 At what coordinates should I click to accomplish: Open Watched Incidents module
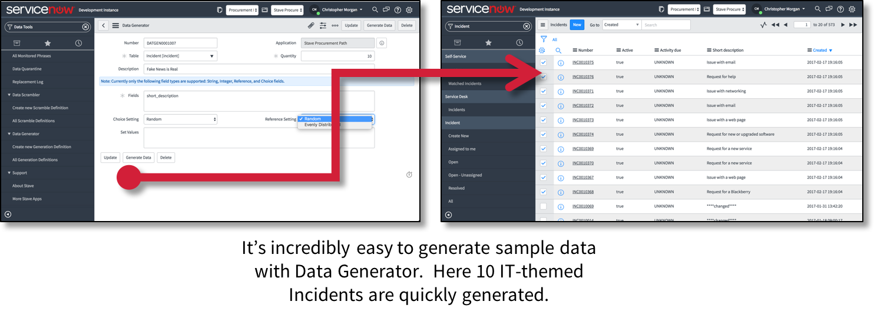point(465,83)
